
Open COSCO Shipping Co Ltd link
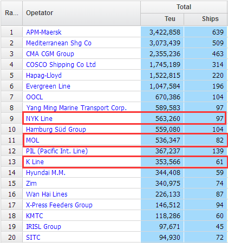61,65
